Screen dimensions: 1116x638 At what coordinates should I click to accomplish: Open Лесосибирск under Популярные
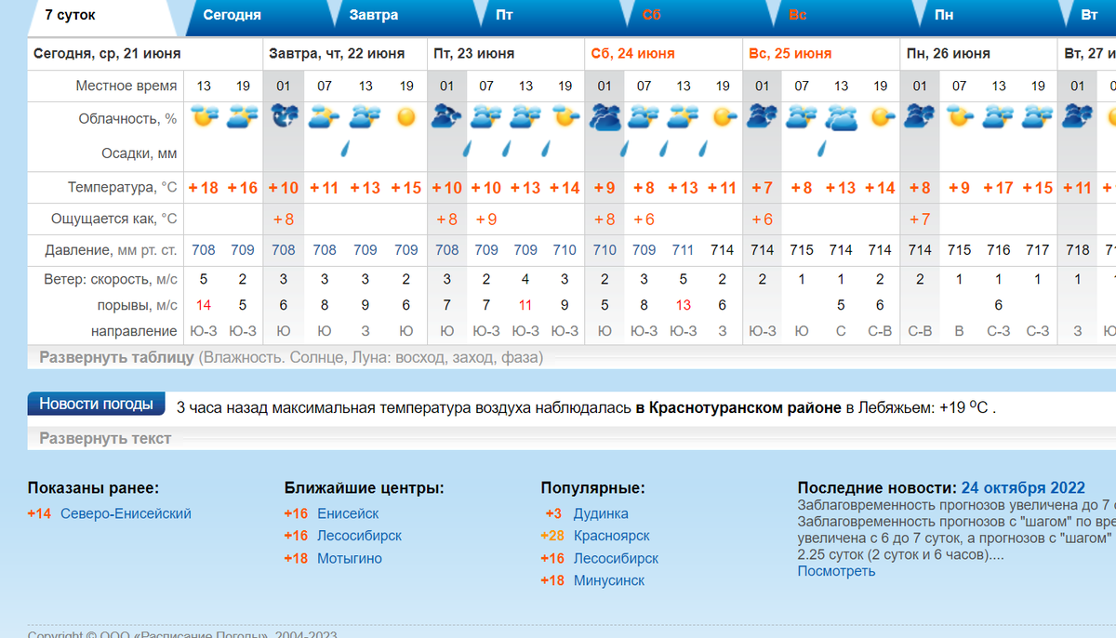(616, 558)
